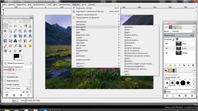Select the Rotate tool
The height and width of the screenshot is (111, 198).
15,36
